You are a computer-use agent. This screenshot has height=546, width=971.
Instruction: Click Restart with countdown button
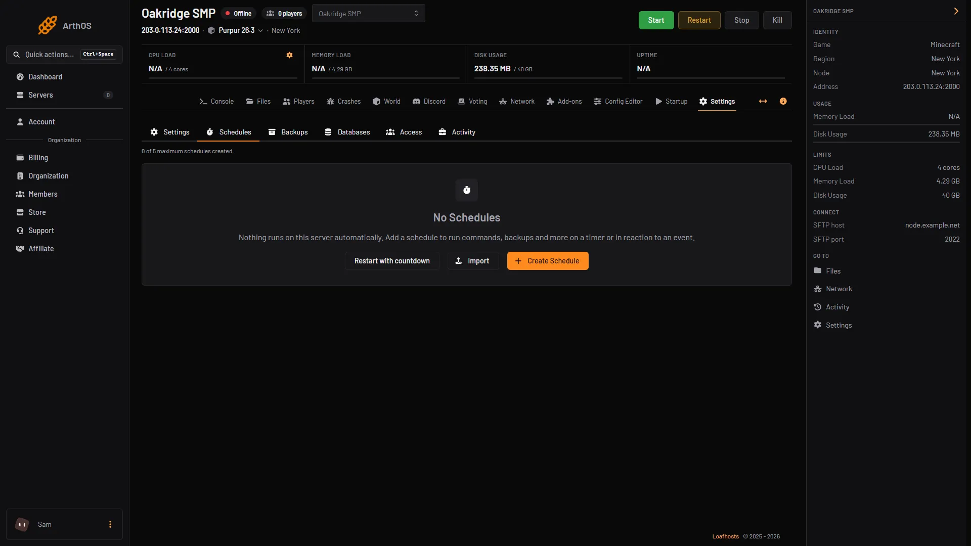click(x=392, y=261)
